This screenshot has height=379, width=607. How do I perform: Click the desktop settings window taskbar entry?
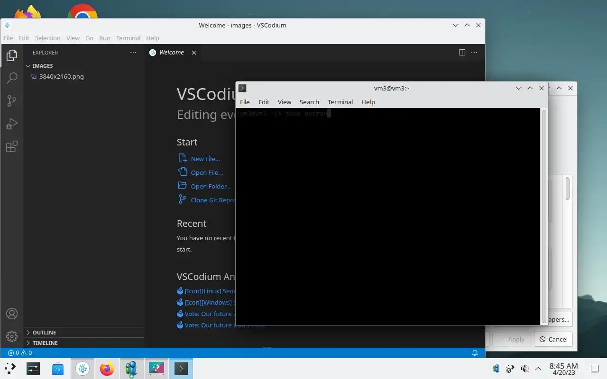(156, 368)
